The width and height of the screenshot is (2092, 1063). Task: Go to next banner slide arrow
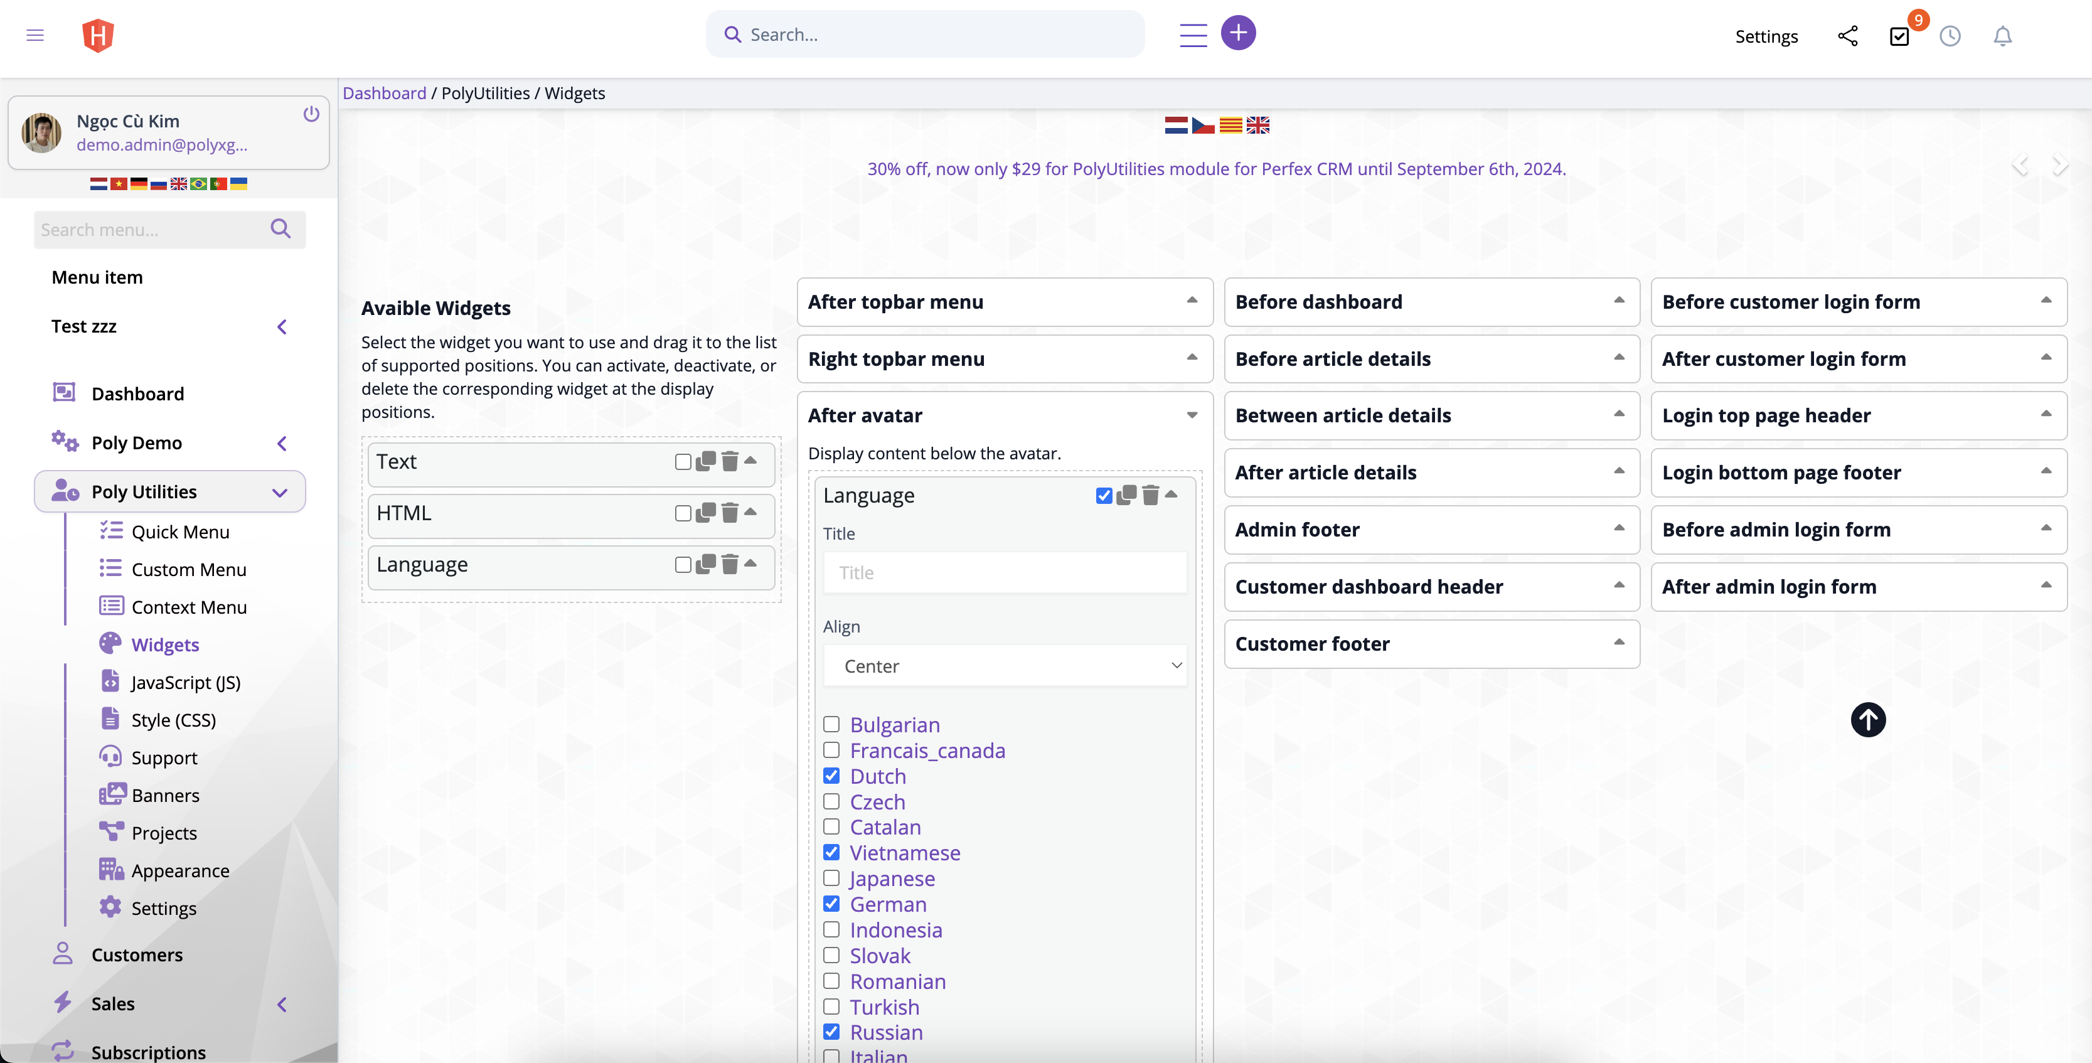(2061, 165)
